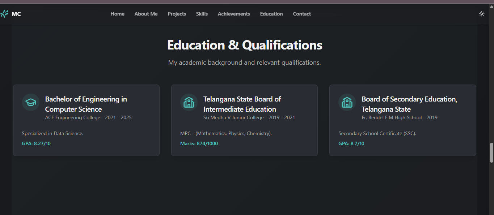Select Skills in the navigation bar
The width and height of the screenshot is (494, 215).
202,14
